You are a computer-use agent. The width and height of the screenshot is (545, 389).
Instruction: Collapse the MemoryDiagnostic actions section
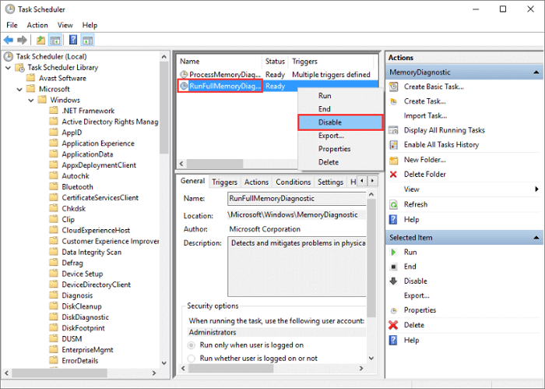click(x=536, y=72)
